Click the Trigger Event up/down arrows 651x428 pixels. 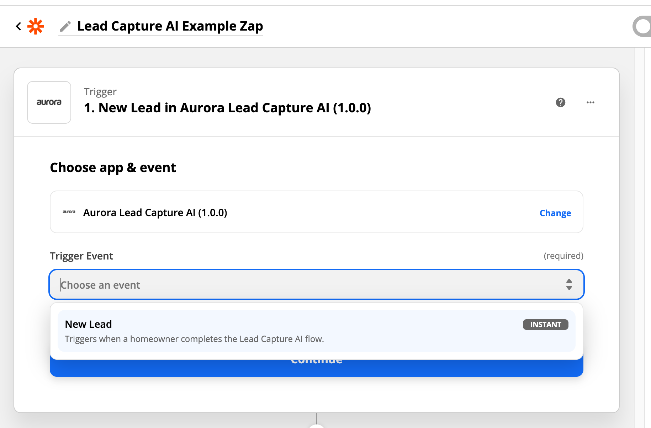(x=569, y=284)
